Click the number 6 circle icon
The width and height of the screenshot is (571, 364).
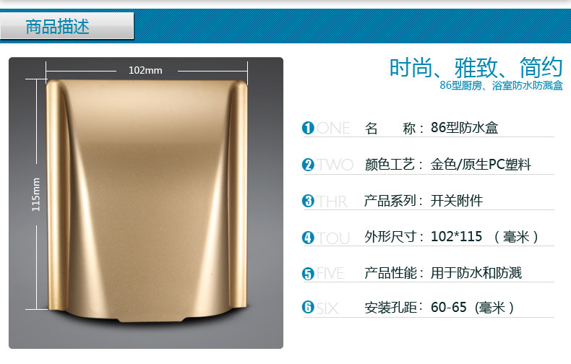tap(308, 307)
